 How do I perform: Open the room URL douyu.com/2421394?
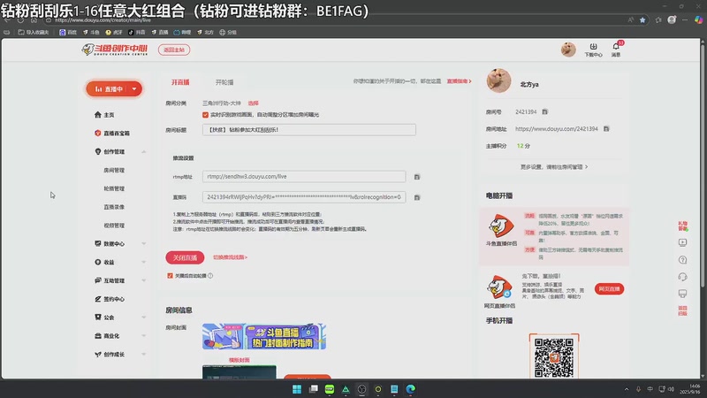click(x=557, y=129)
